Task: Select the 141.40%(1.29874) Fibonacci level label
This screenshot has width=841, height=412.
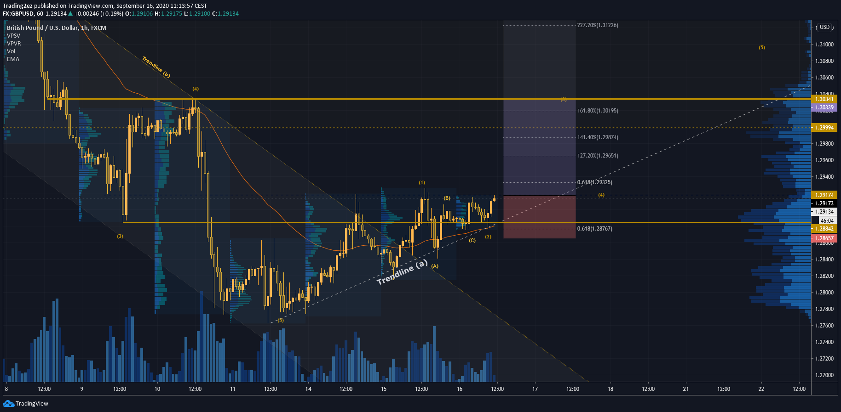Action: pos(598,137)
